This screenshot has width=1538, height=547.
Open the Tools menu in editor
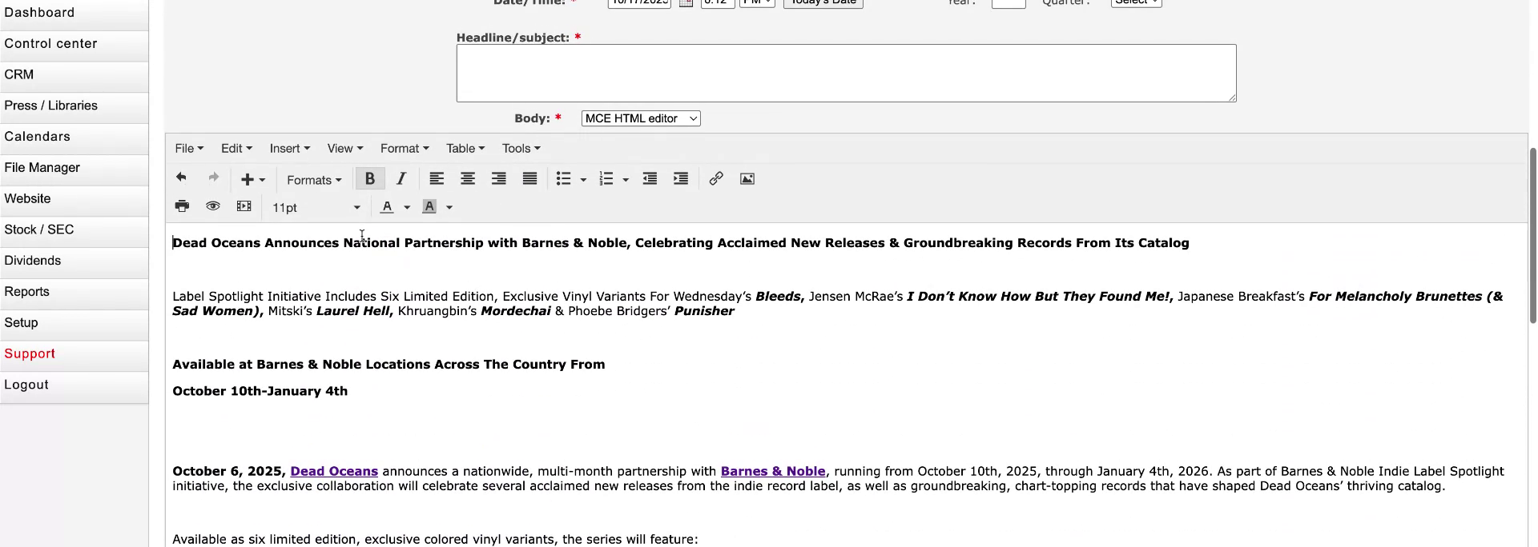(521, 148)
